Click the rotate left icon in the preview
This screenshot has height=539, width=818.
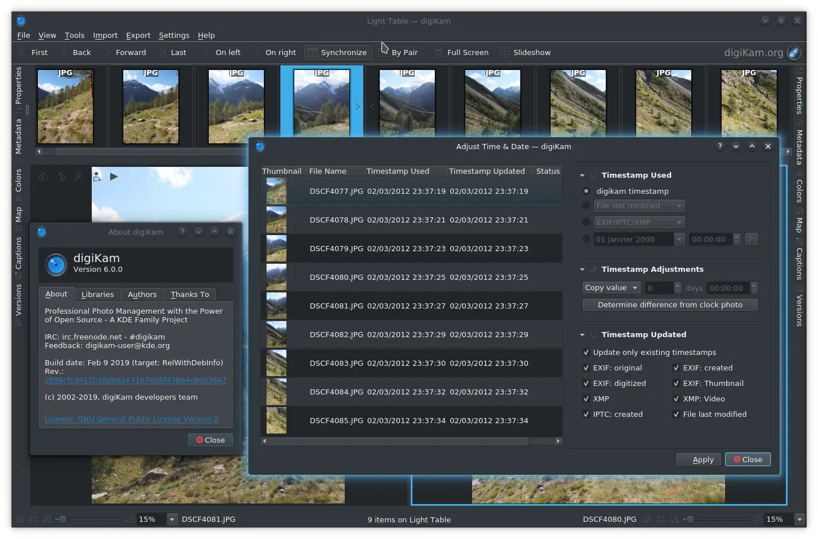[x=42, y=177]
